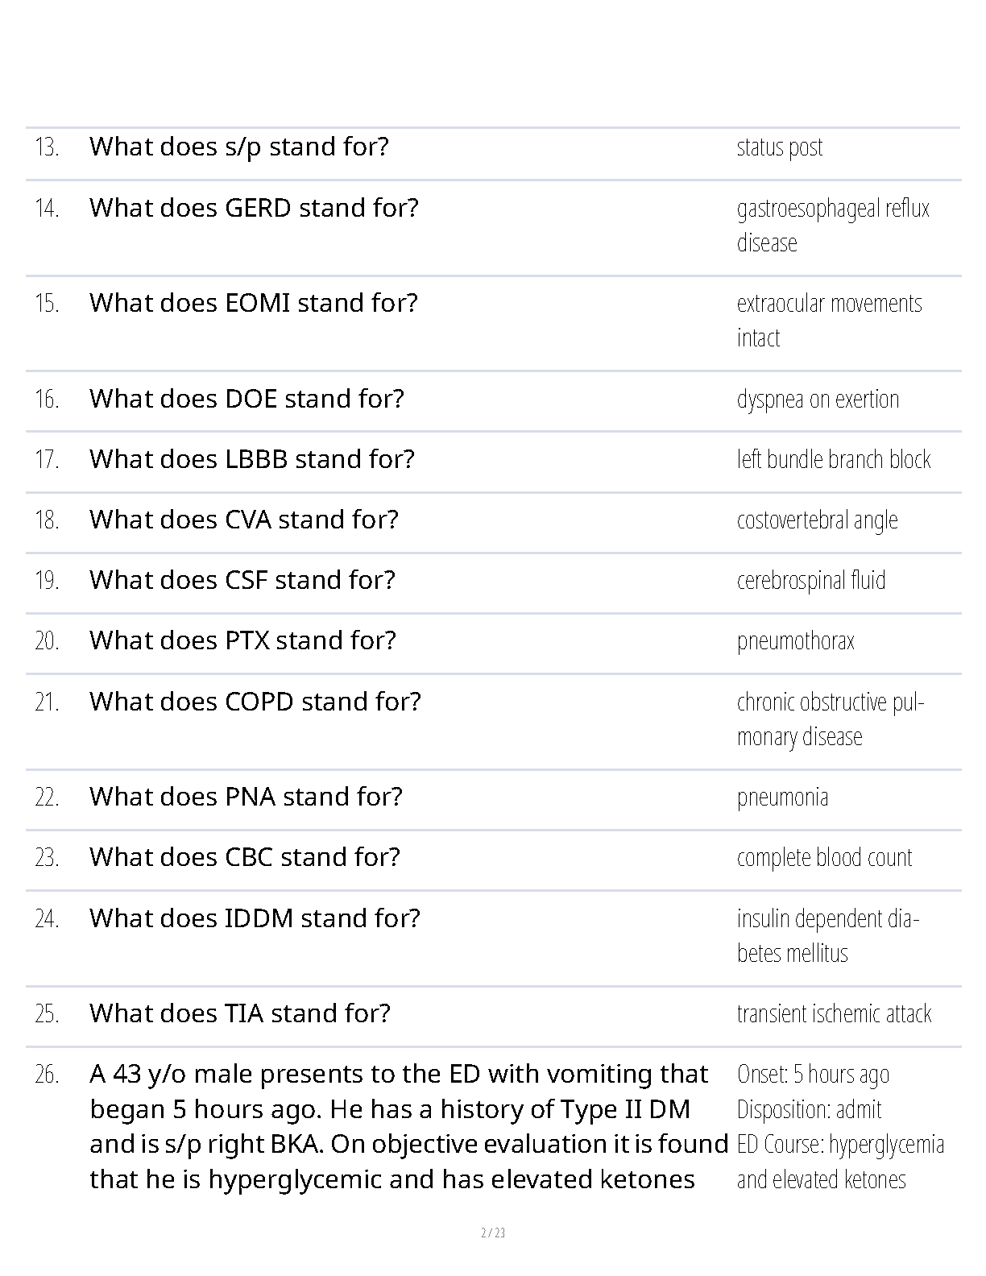
Task: Click 'What does CBC stand for?'
Action: pyautogui.click(x=245, y=857)
